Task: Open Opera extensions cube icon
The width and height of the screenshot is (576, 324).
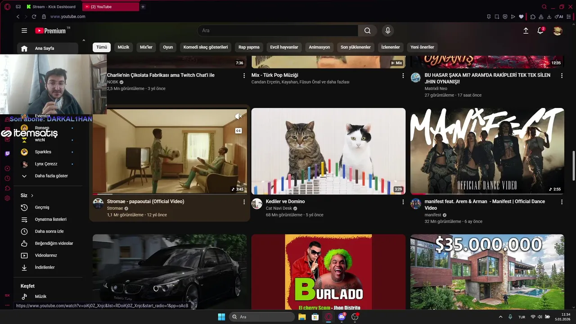Action: point(533,17)
